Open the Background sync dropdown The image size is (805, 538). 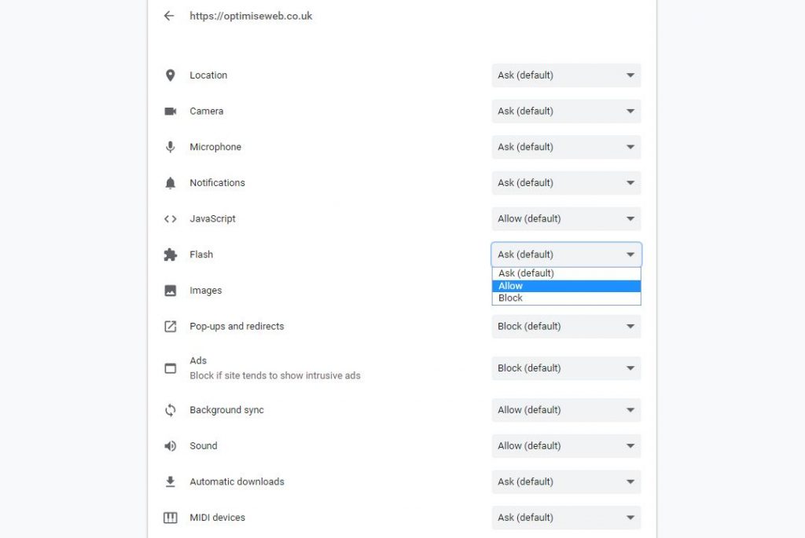[x=566, y=410]
